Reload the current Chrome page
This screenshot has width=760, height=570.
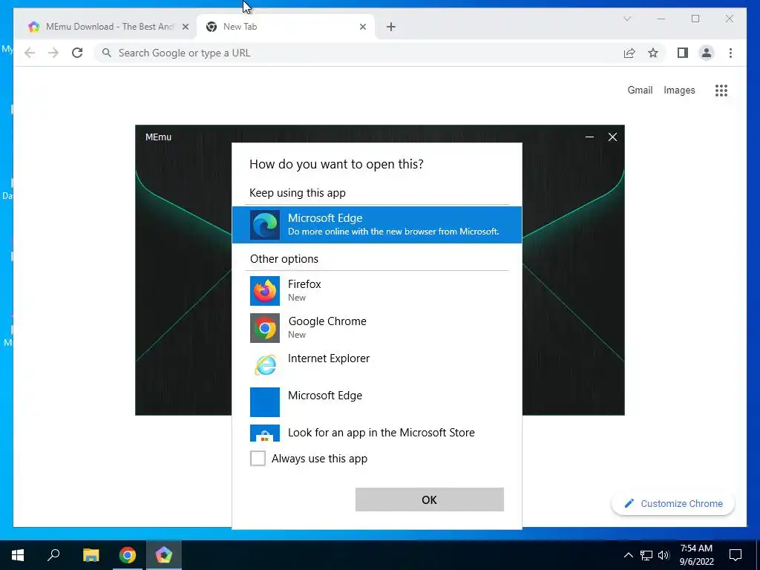(x=77, y=53)
